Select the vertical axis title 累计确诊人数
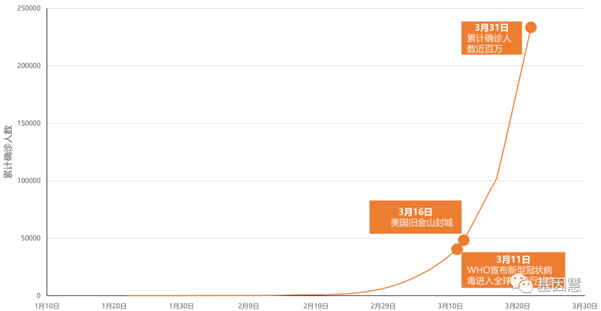Screen dimensions: 601x311 [8, 151]
